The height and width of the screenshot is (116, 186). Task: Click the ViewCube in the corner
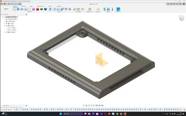point(182,18)
